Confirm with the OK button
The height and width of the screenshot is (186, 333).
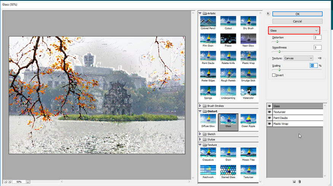click(297, 14)
